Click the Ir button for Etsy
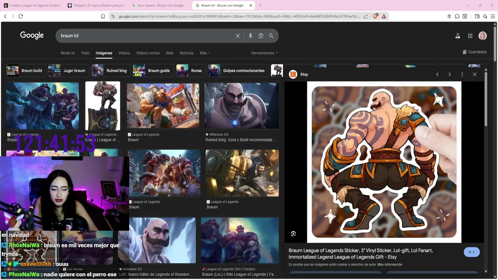 tap(472, 252)
